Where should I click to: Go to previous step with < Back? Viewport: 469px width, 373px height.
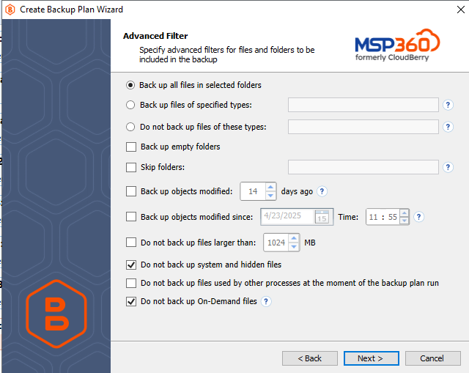pyautogui.click(x=310, y=358)
